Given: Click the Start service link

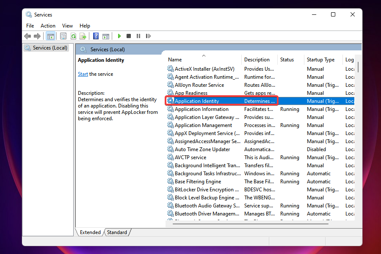Looking at the screenshot, I should 83,74.
